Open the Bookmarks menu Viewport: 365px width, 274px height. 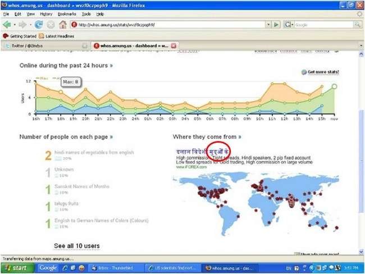67,14
